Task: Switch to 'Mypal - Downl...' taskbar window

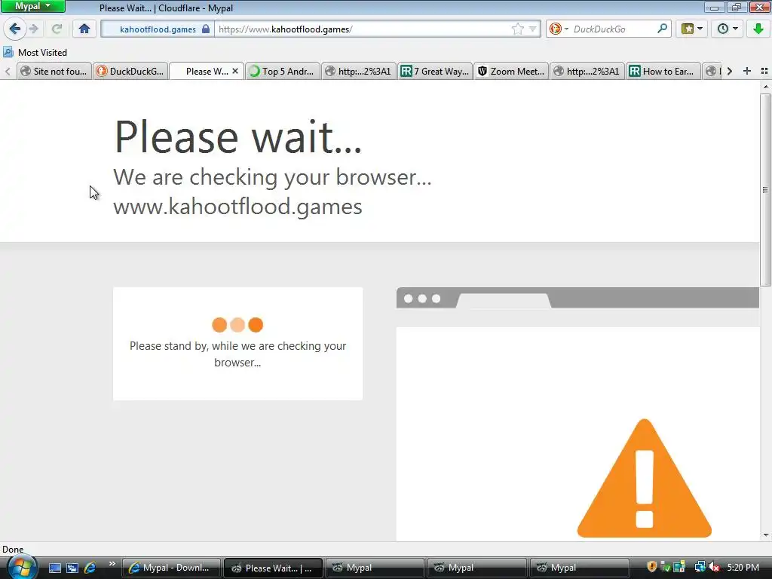Action: pyautogui.click(x=171, y=568)
